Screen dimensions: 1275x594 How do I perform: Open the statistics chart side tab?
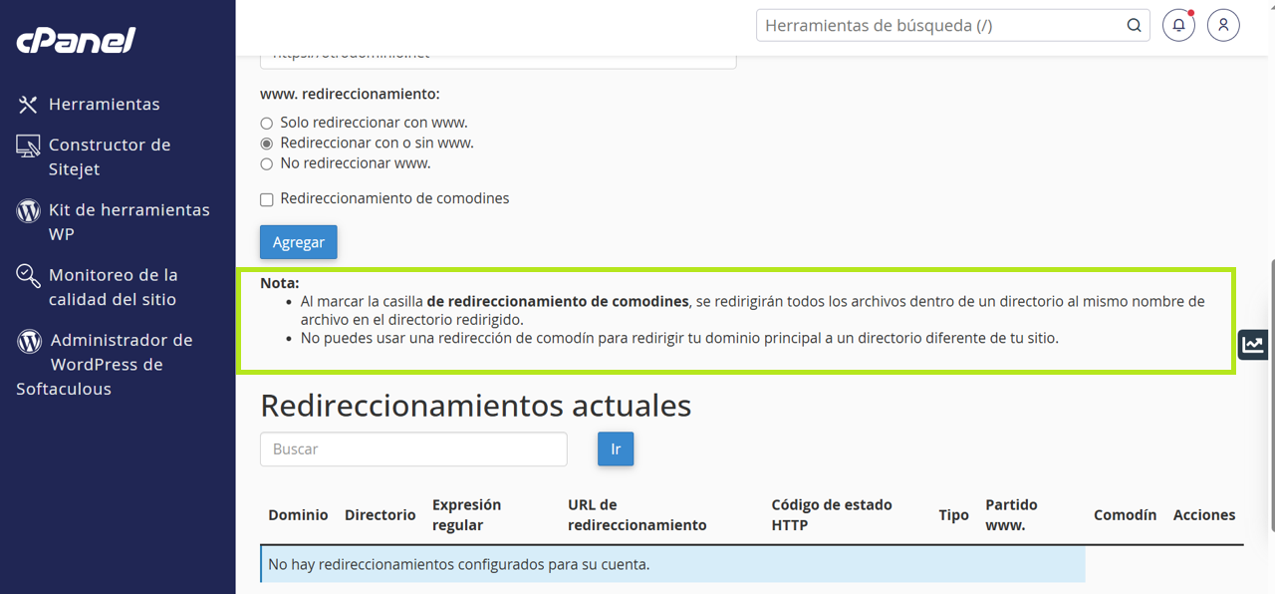pyautogui.click(x=1253, y=345)
